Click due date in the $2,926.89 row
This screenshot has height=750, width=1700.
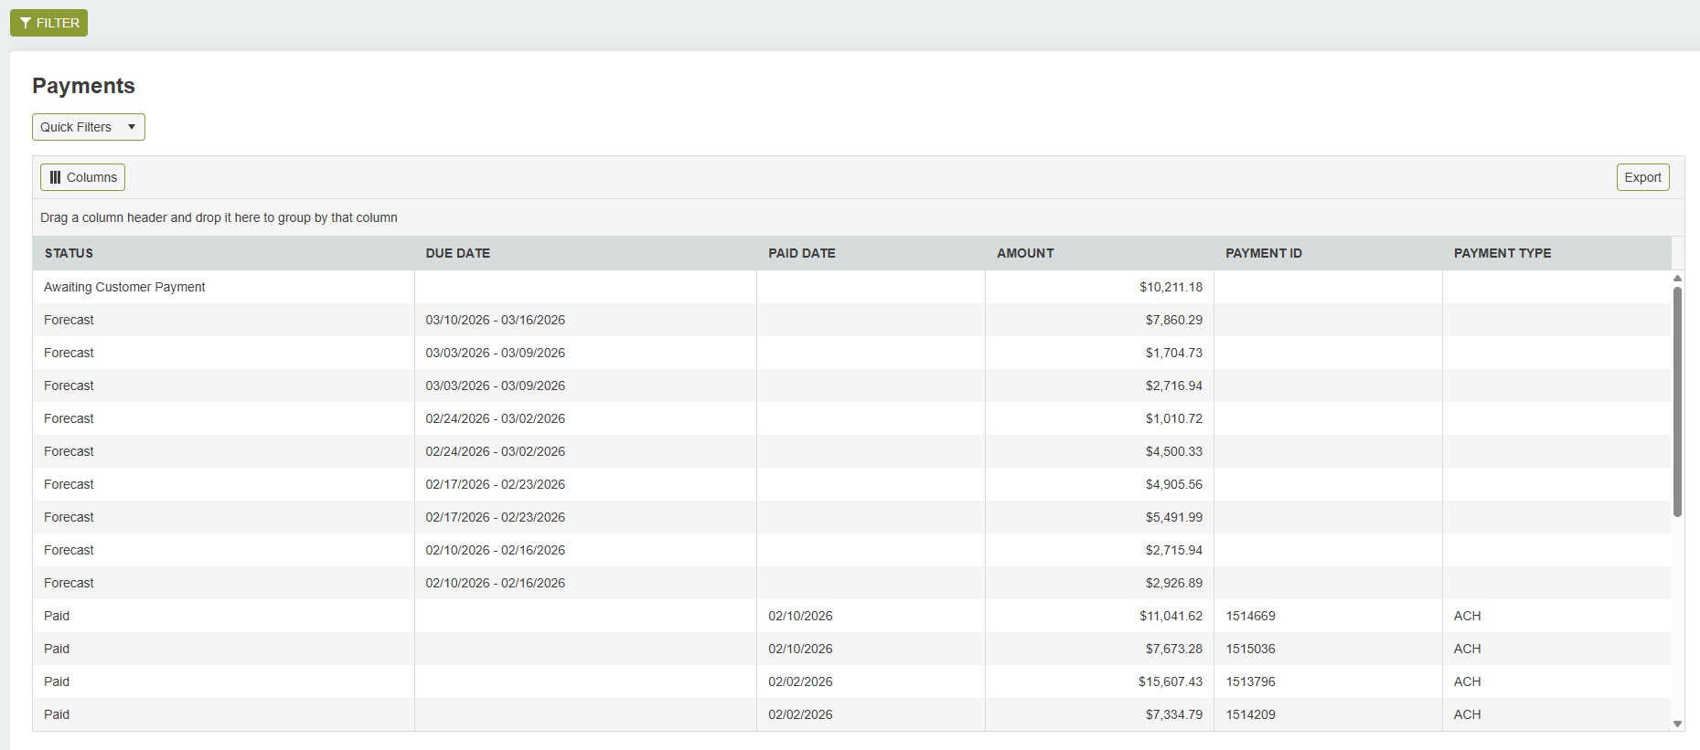point(495,583)
